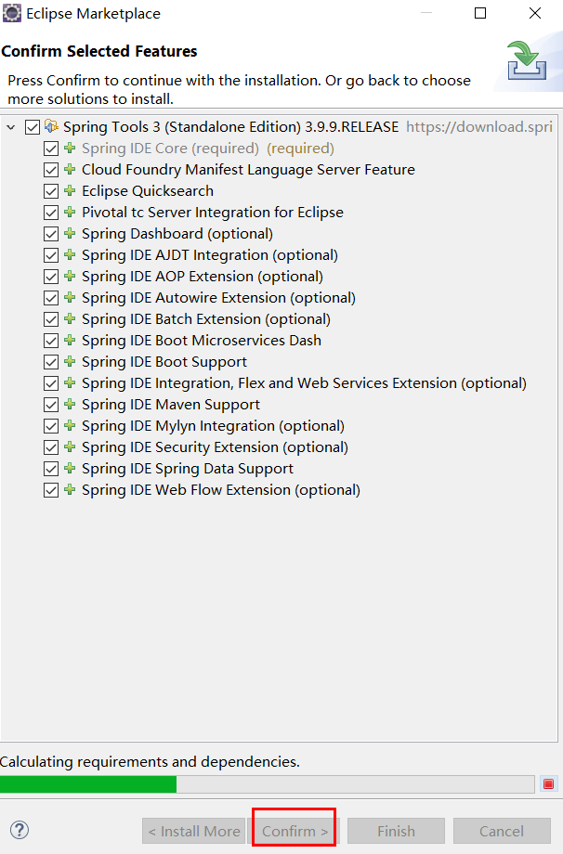Image resolution: width=563 pixels, height=854 pixels.
Task: Click the Cancel button
Action: (x=502, y=831)
